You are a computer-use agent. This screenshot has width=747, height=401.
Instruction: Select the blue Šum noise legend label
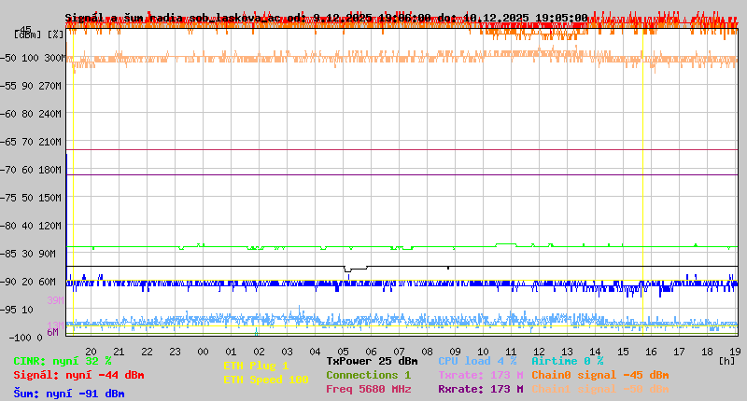tap(68, 394)
